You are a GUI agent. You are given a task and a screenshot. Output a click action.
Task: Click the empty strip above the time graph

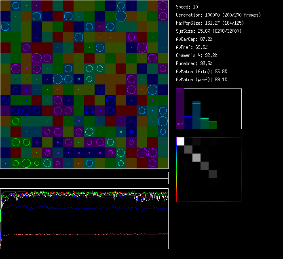(84, 174)
